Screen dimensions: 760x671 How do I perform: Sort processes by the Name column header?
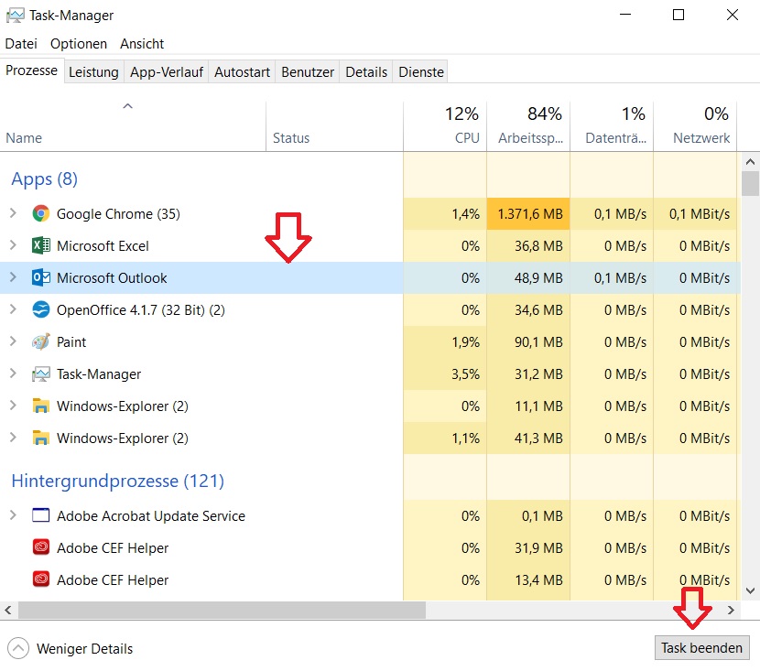tap(133, 126)
